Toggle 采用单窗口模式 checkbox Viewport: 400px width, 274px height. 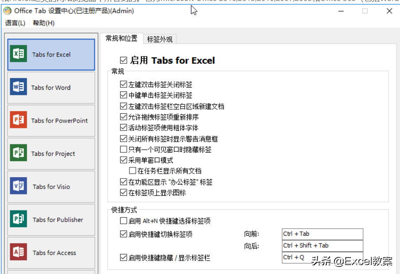(x=123, y=160)
